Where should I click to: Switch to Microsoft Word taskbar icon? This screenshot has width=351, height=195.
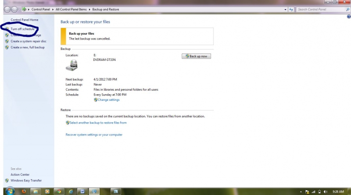coord(82,191)
